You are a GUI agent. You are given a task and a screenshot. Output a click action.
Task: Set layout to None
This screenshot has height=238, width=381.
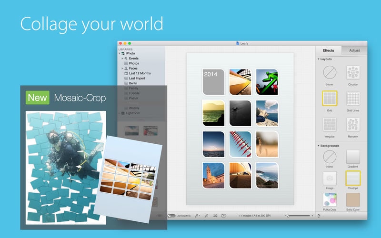point(330,72)
